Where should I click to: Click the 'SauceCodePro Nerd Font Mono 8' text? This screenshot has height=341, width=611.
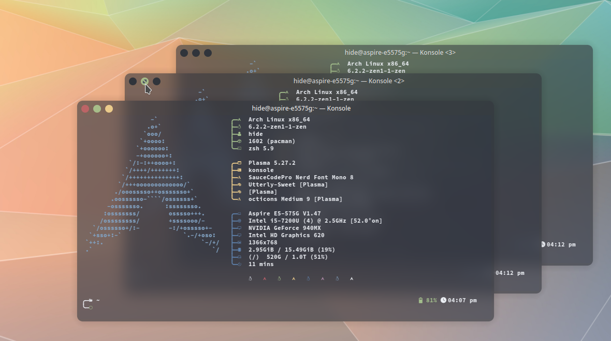point(301,177)
